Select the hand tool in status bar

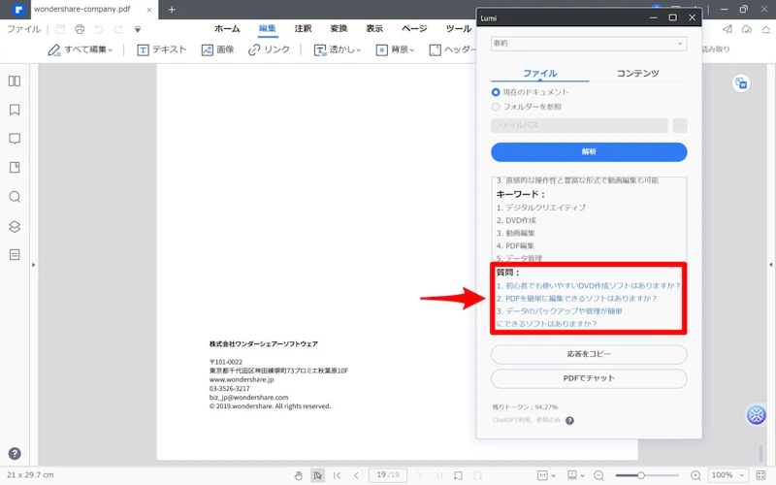(298, 475)
